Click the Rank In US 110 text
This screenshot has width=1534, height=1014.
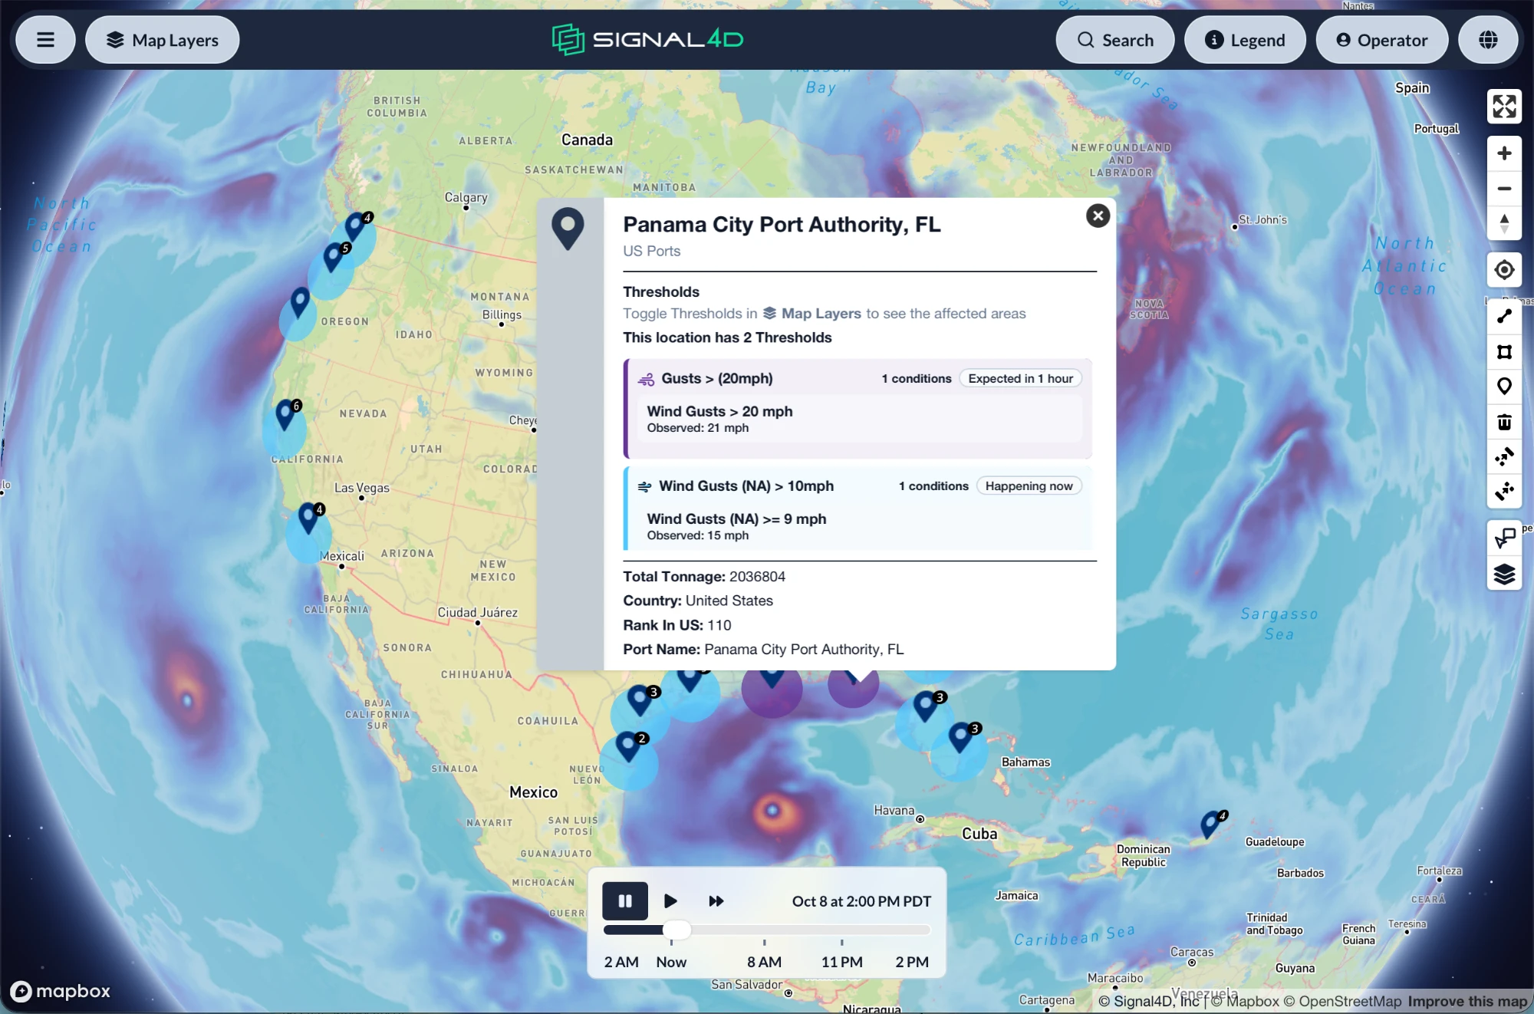[x=676, y=624]
